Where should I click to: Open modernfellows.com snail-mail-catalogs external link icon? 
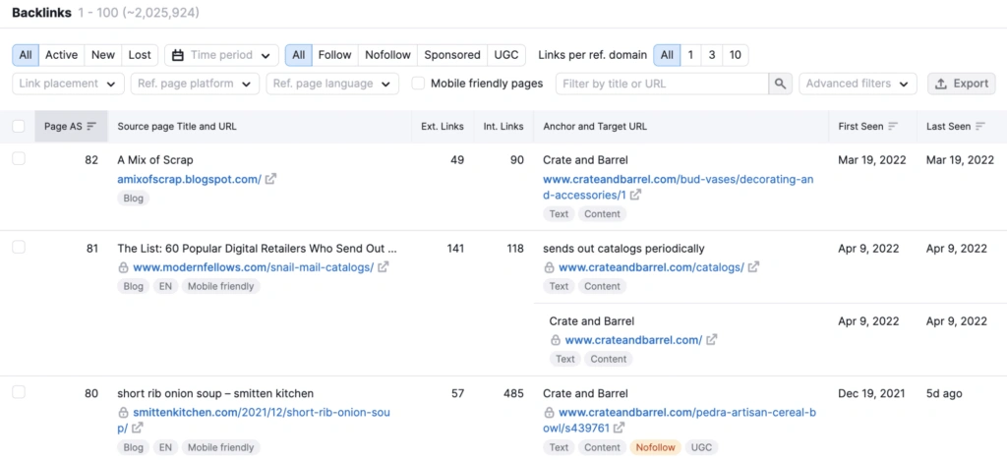(384, 266)
